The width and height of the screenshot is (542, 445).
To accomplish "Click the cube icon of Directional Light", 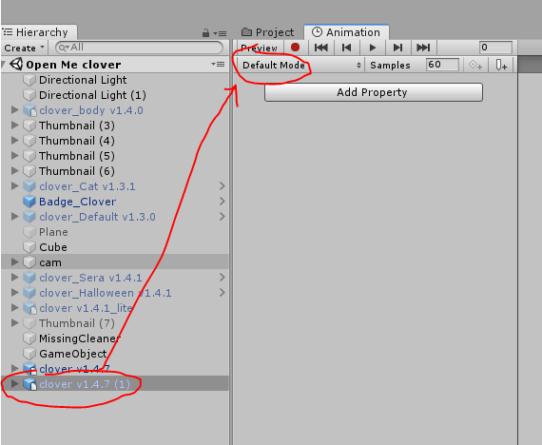I will (29, 80).
